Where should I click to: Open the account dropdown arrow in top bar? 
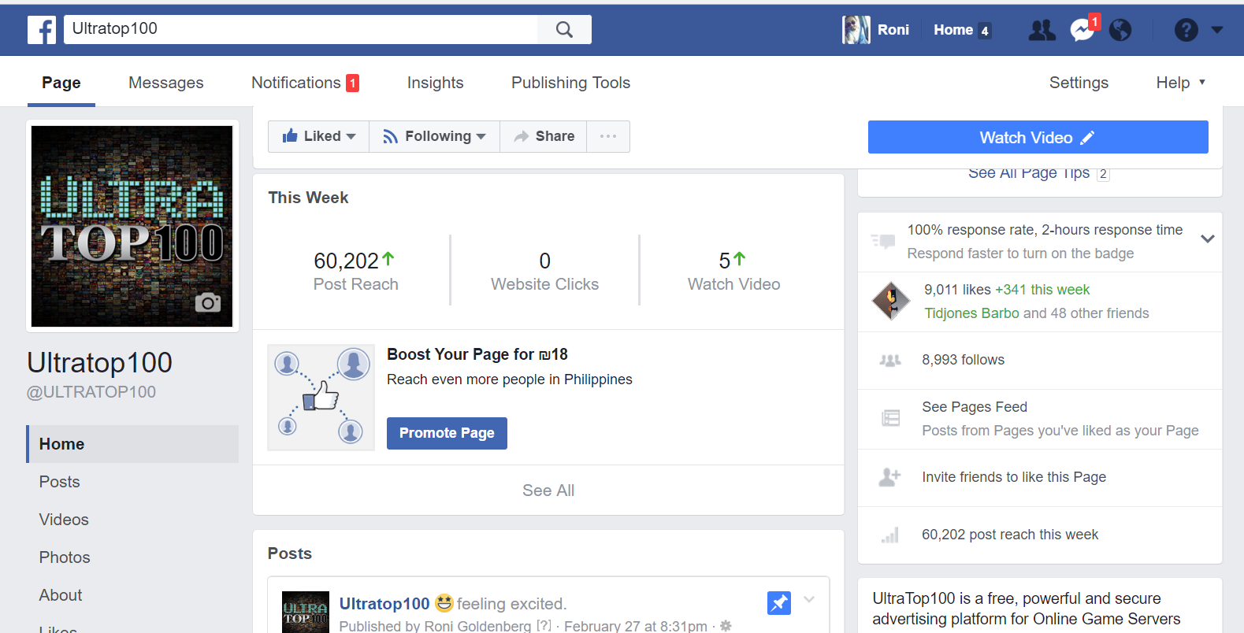[1217, 30]
